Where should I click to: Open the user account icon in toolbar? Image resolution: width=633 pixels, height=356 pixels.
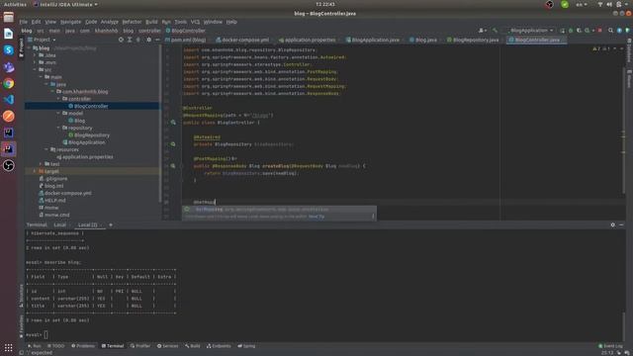[x=482, y=31]
